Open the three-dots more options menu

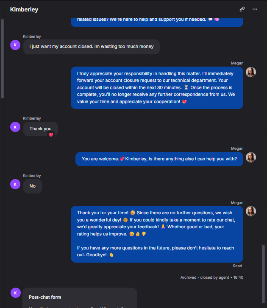click(255, 9)
